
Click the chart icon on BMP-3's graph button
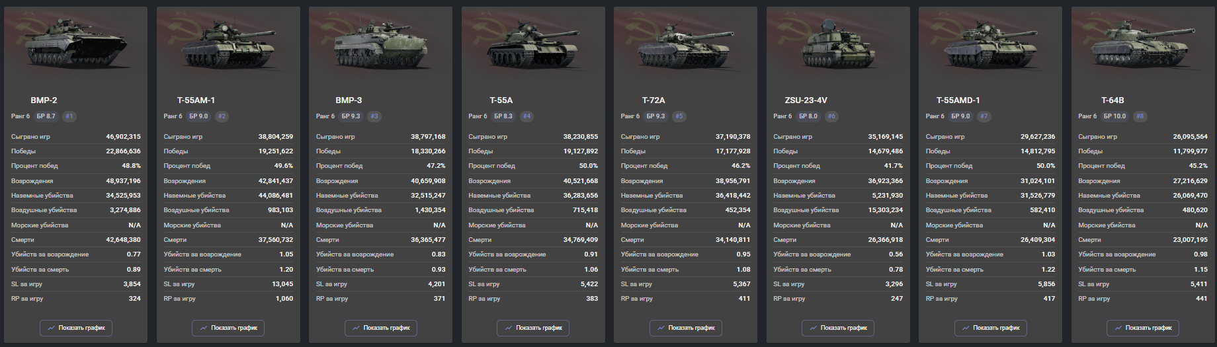[x=357, y=328]
